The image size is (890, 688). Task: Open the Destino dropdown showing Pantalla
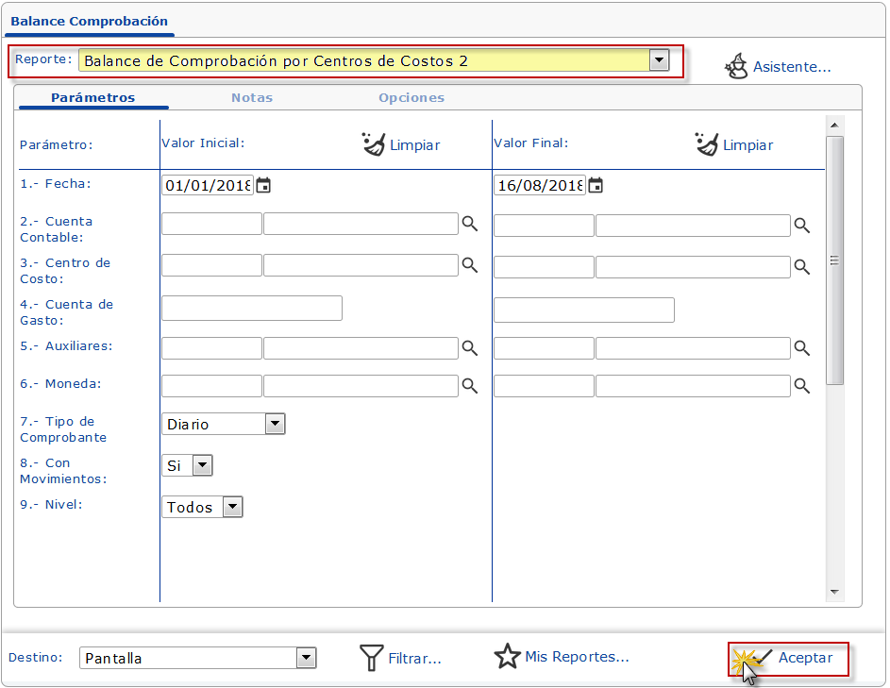click(306, 658)
